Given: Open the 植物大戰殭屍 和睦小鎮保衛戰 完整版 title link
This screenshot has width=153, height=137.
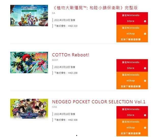Looking at the screenshot, I should 95,8.
